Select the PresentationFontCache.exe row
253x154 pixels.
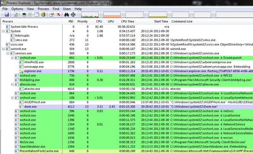click(x=127, y=151)
